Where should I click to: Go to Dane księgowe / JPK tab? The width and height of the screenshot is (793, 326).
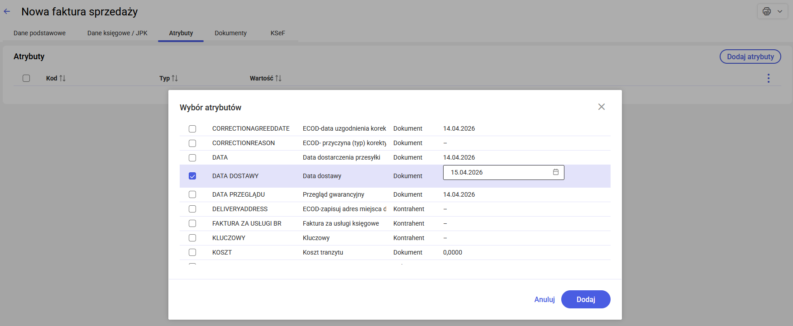[117, 33]
